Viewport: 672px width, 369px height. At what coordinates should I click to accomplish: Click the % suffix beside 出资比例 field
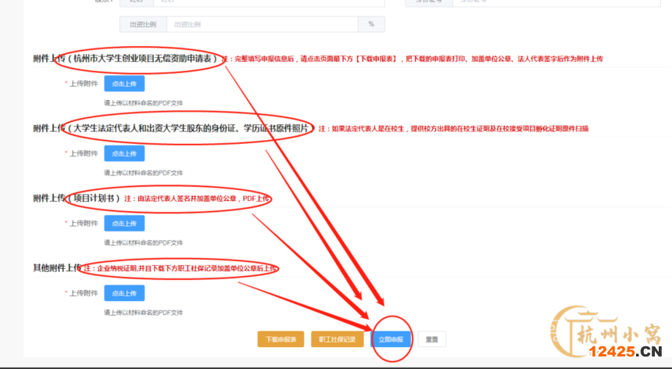[x=371, y=24]
